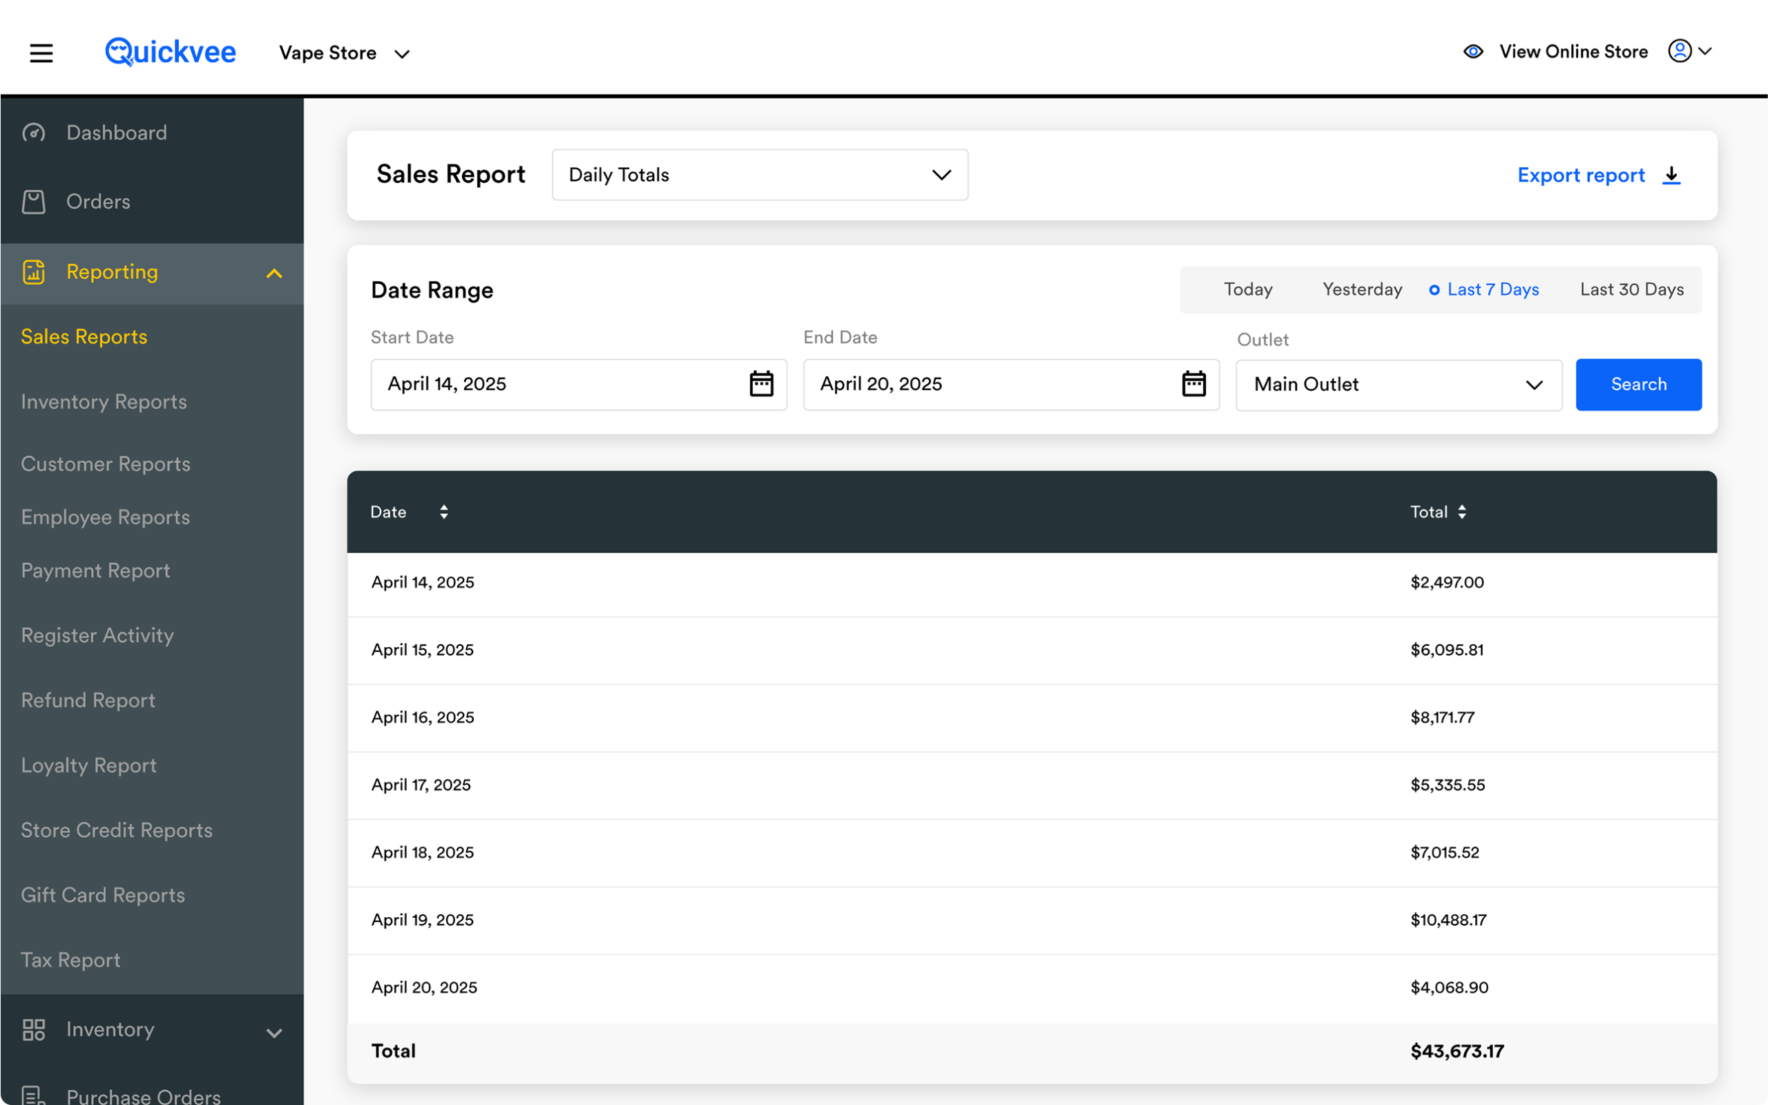
Task: Click the Dashboard gauge icon
Action: coord(34,133)
